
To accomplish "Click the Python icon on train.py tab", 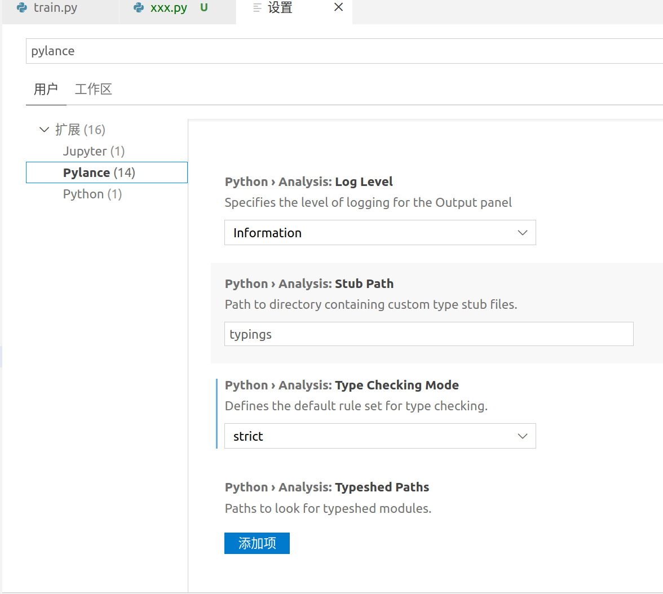I will coord(23,8).
